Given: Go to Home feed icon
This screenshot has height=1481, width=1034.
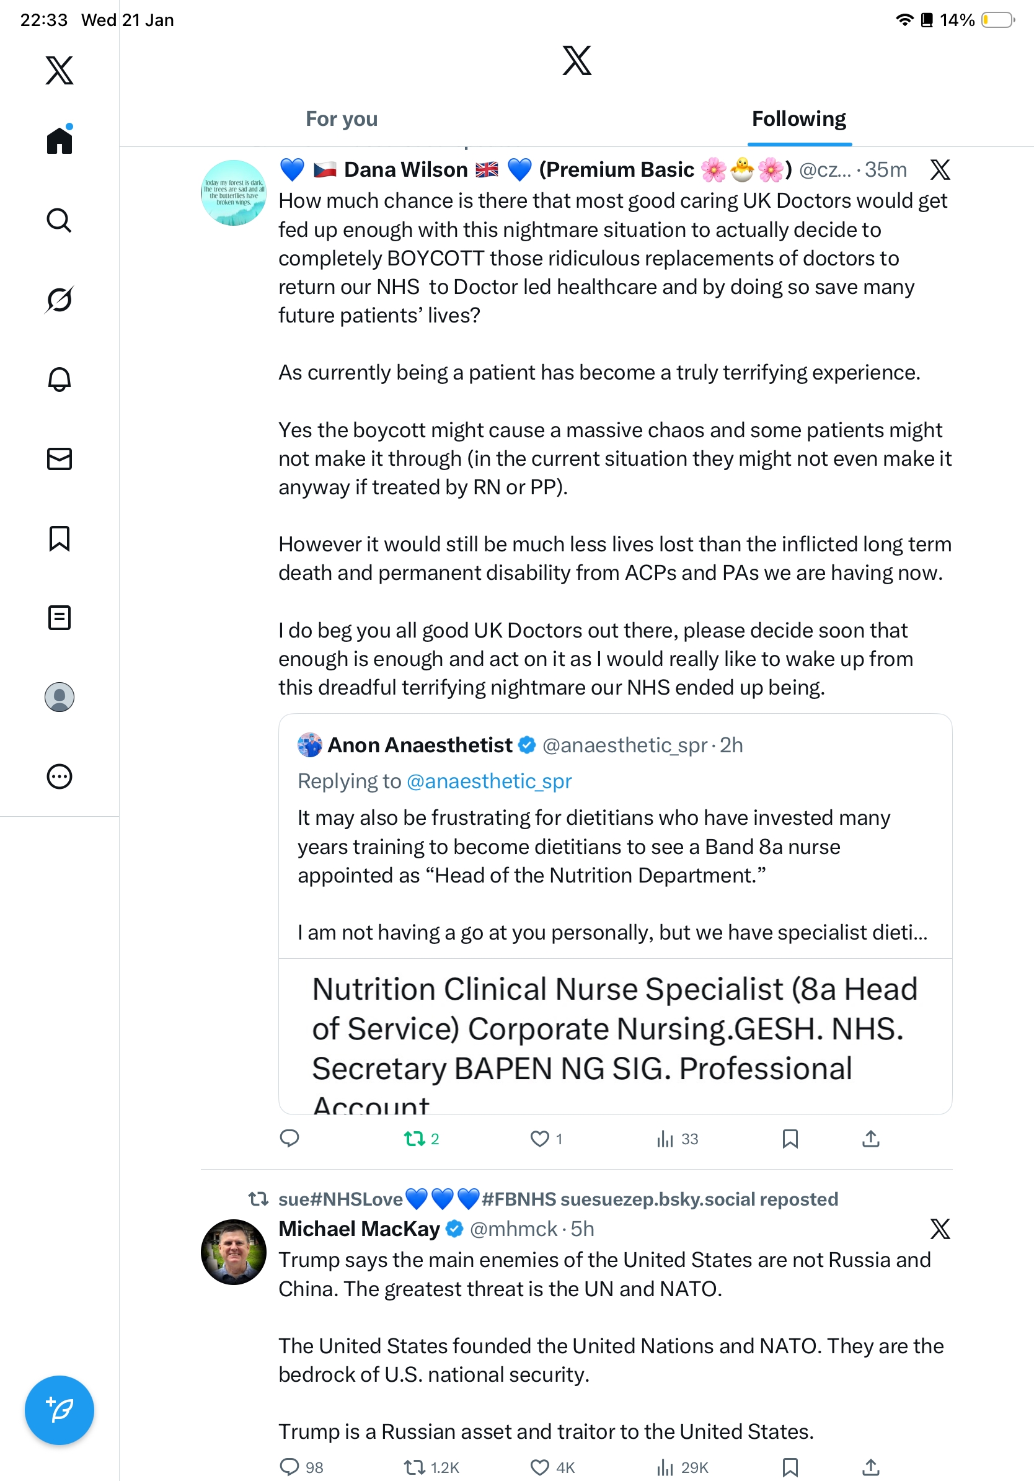Looking at the screenshot, I should pyautogui.click(x=60, y=140).
